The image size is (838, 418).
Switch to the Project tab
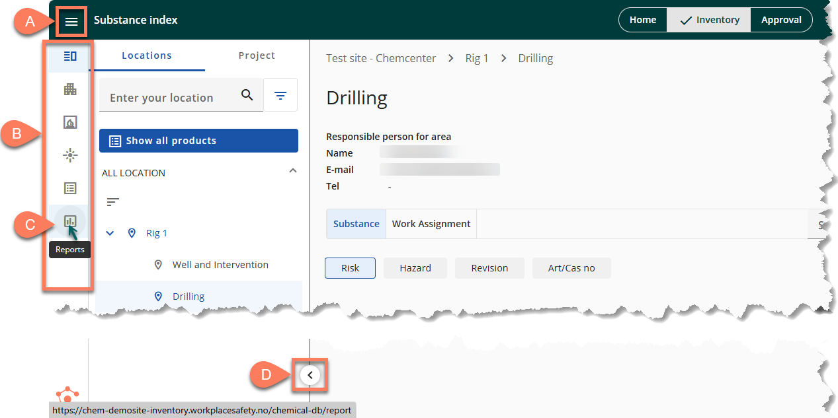[257, 55]
